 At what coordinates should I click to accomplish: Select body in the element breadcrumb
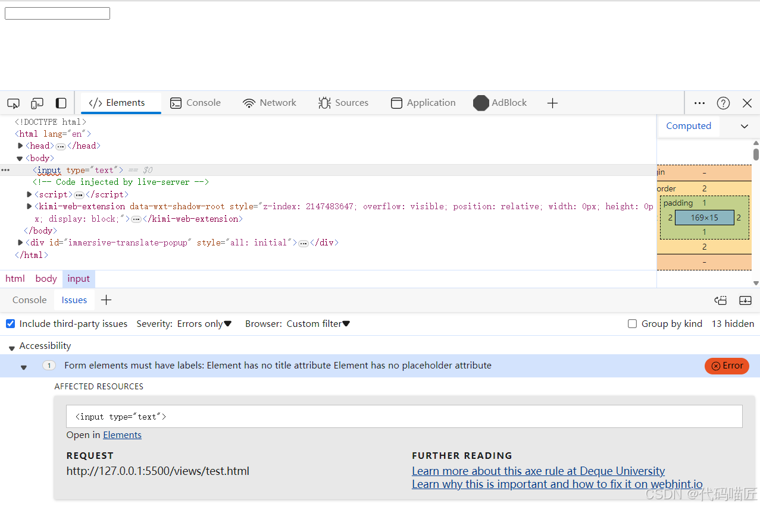coord(46,278)
